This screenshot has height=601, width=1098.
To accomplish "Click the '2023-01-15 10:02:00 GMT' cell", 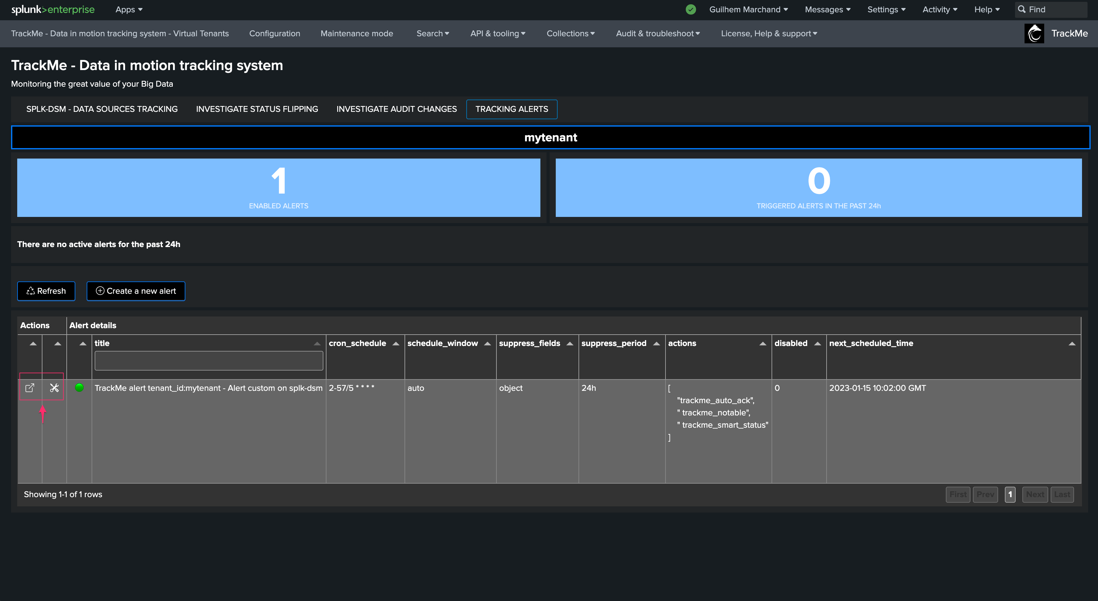I will point(878,388).
